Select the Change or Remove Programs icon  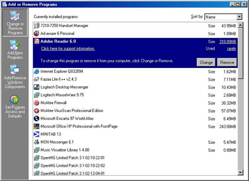[15, 16]
